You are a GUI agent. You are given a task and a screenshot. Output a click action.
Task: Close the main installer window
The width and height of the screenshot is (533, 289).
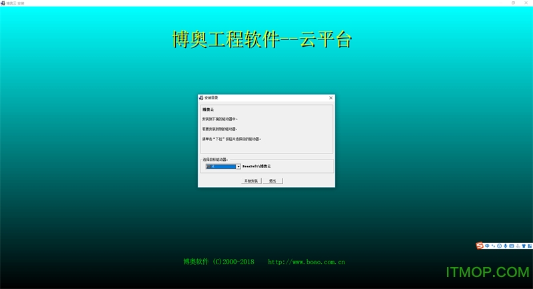pos(526,3)
